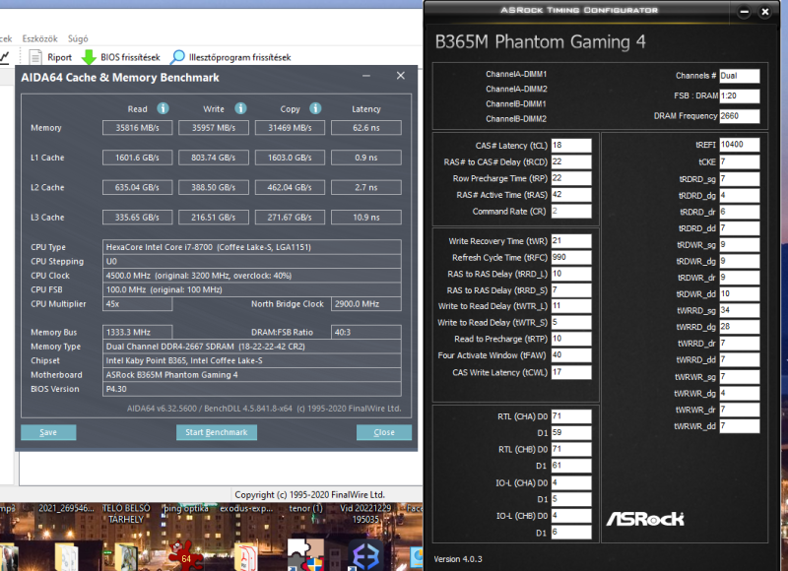Click the CPU Type field text
The image size is (788, 571).
252,247
